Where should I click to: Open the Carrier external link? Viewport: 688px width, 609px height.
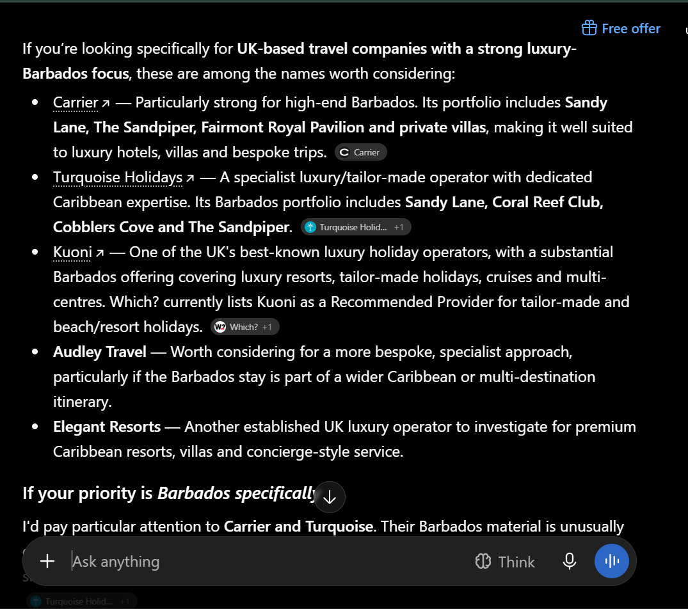(81, 102)
